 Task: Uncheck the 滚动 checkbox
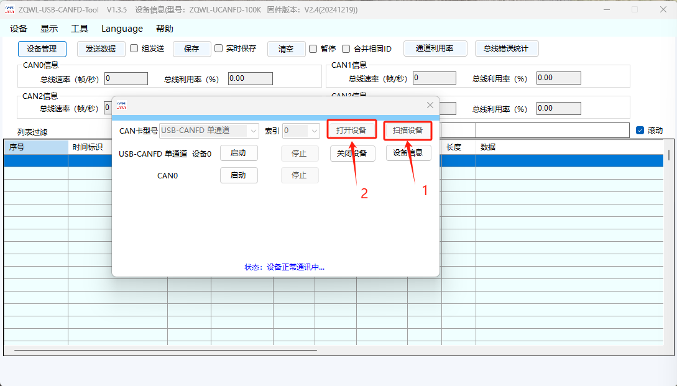click(x=640, y=131)
